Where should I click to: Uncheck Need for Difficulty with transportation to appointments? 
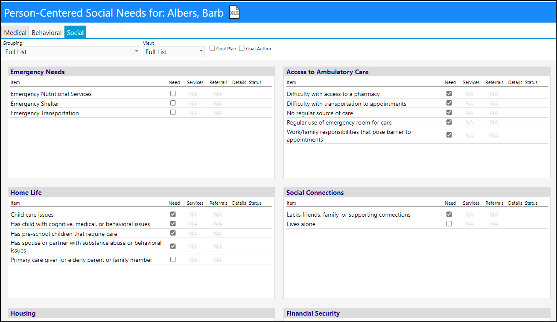tap(449, 103)
